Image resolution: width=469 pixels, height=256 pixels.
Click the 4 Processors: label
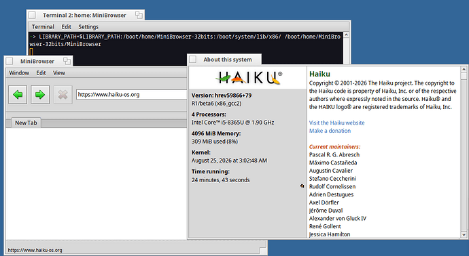(209, 114)
